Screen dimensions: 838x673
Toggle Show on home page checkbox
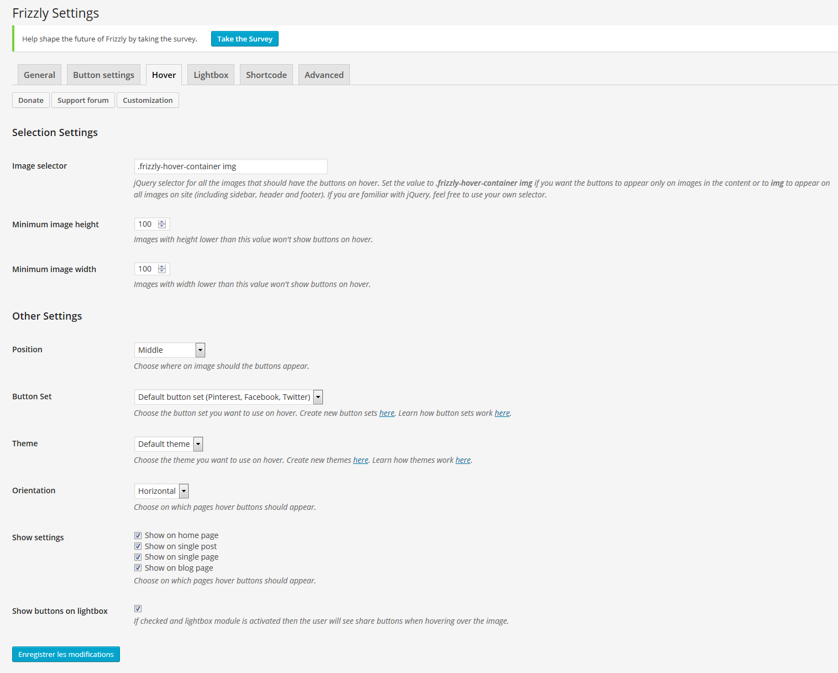138,535
